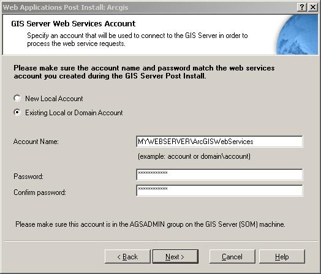Image resolution: width=321 pixels, height=274 pixels.
Task: Select the Existing Local or Domain Account radio button
Action: tap(17, 112)
